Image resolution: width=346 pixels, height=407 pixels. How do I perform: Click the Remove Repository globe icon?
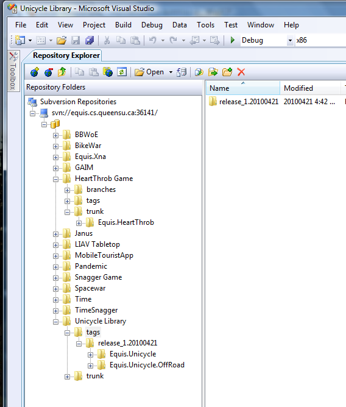49,72
